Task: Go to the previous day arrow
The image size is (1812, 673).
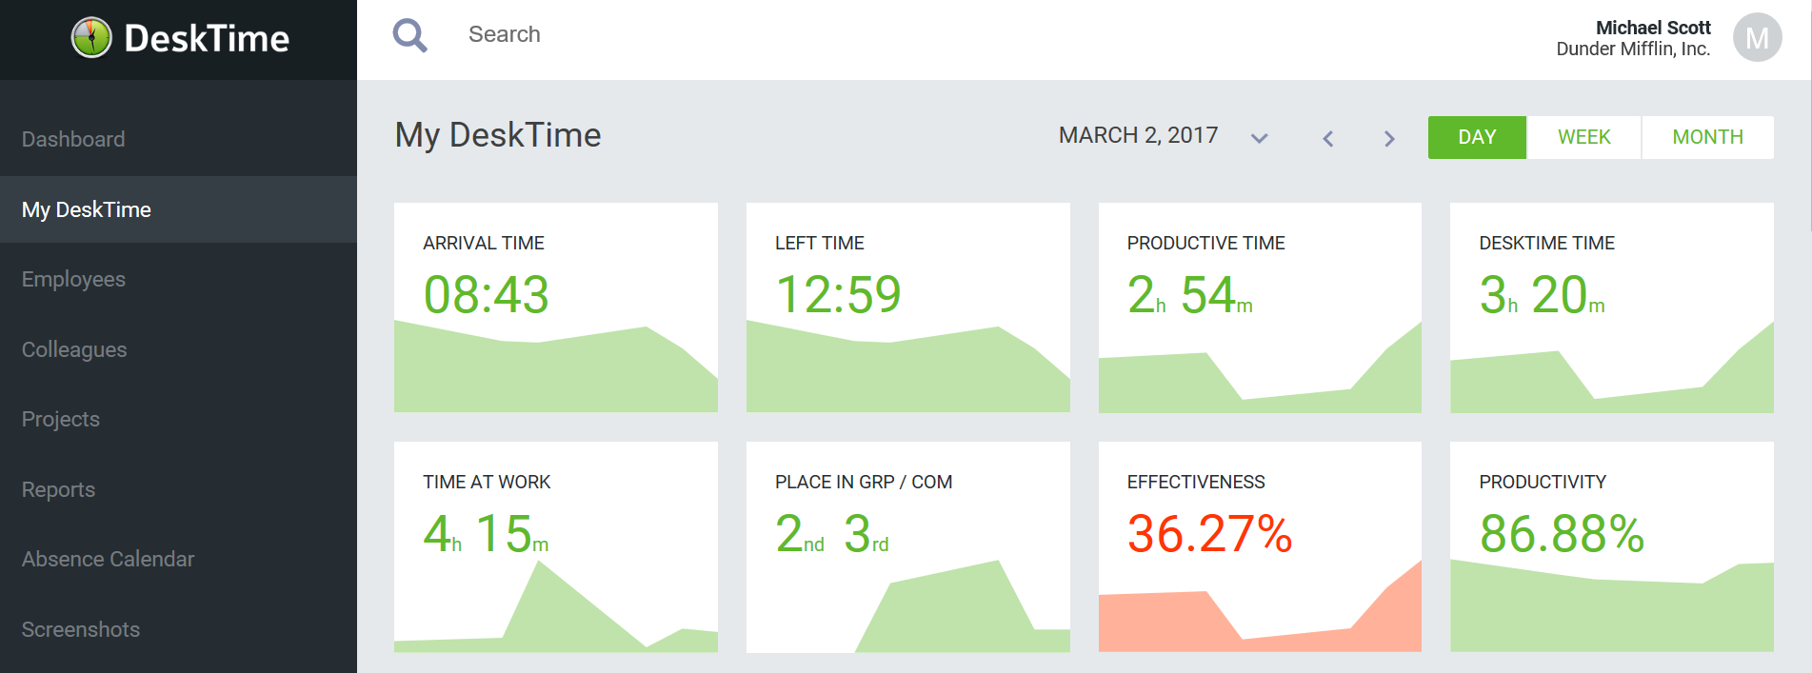Action: 1328,139
